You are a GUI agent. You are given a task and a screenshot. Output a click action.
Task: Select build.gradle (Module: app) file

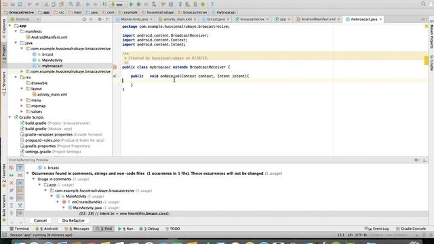tap(46, 129)
